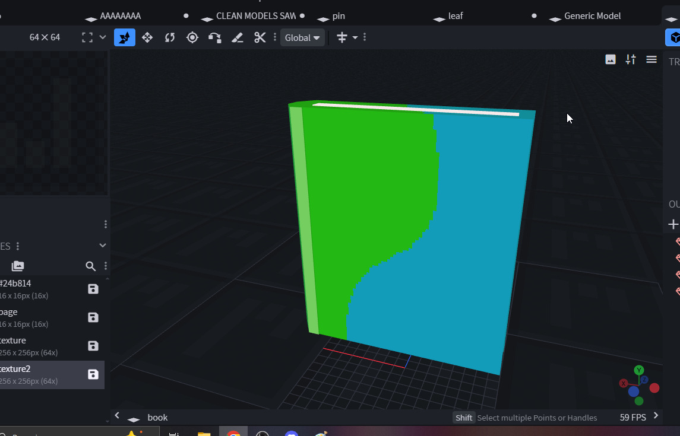Click the Knife (scissors) tool
The width and height of the screenshot is (680, 436).
(260, 37)
